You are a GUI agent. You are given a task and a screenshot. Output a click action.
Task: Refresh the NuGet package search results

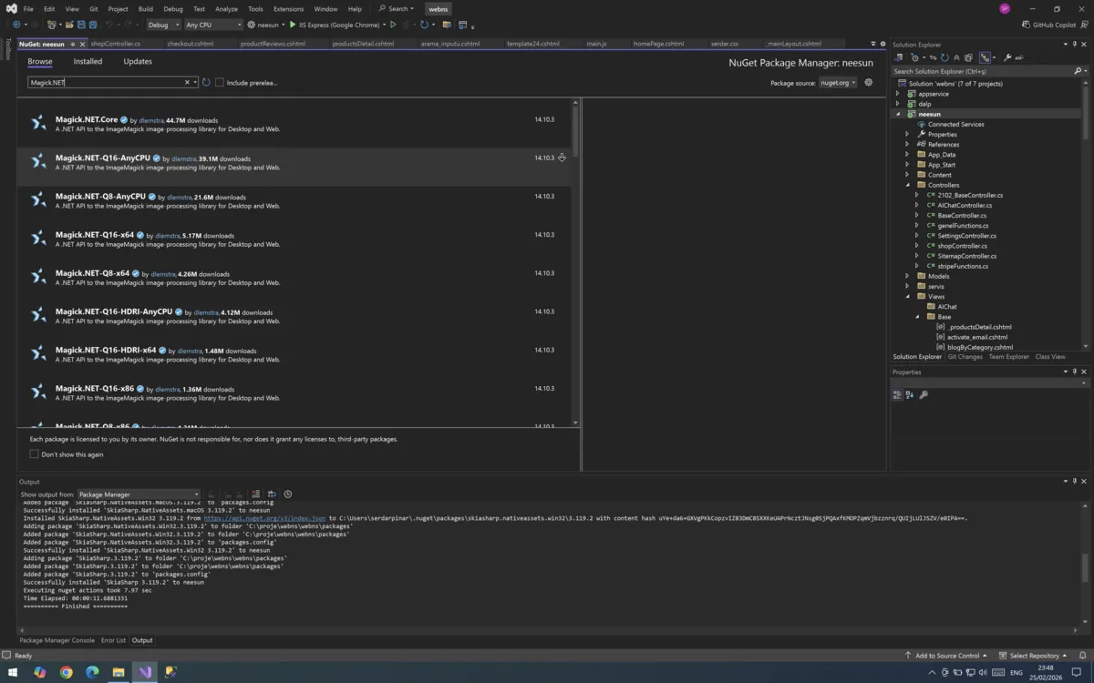tap(206, 83)
